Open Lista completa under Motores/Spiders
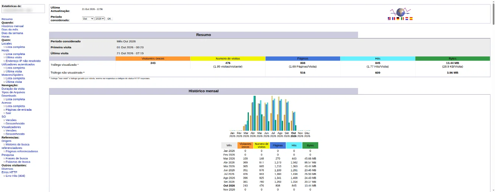The width and height of the screenshot is (495, 192). tap(15, 78)
